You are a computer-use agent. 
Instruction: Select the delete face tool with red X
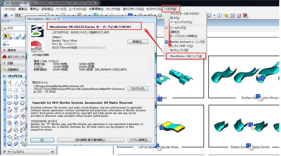pos(22,117)
